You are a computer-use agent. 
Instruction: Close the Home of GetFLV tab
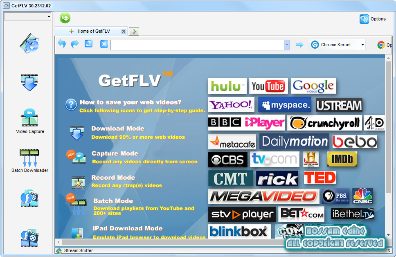[x=124, y=32]
